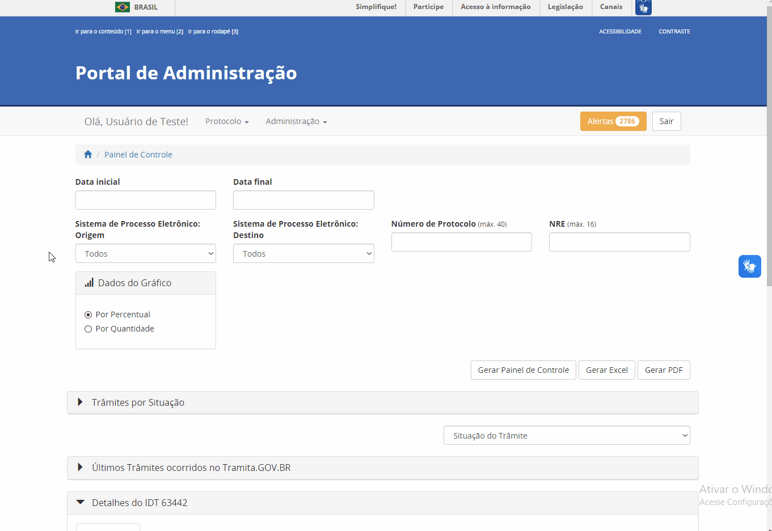The width and height of the screenshot is (772, 531).
Task: Focus the NRE input field
Action: (x=619, y=242)
